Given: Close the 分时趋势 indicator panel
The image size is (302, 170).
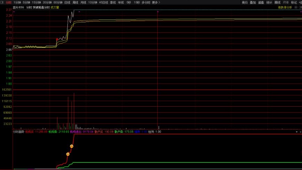Looking at the screenshot, I should [301, 132].
